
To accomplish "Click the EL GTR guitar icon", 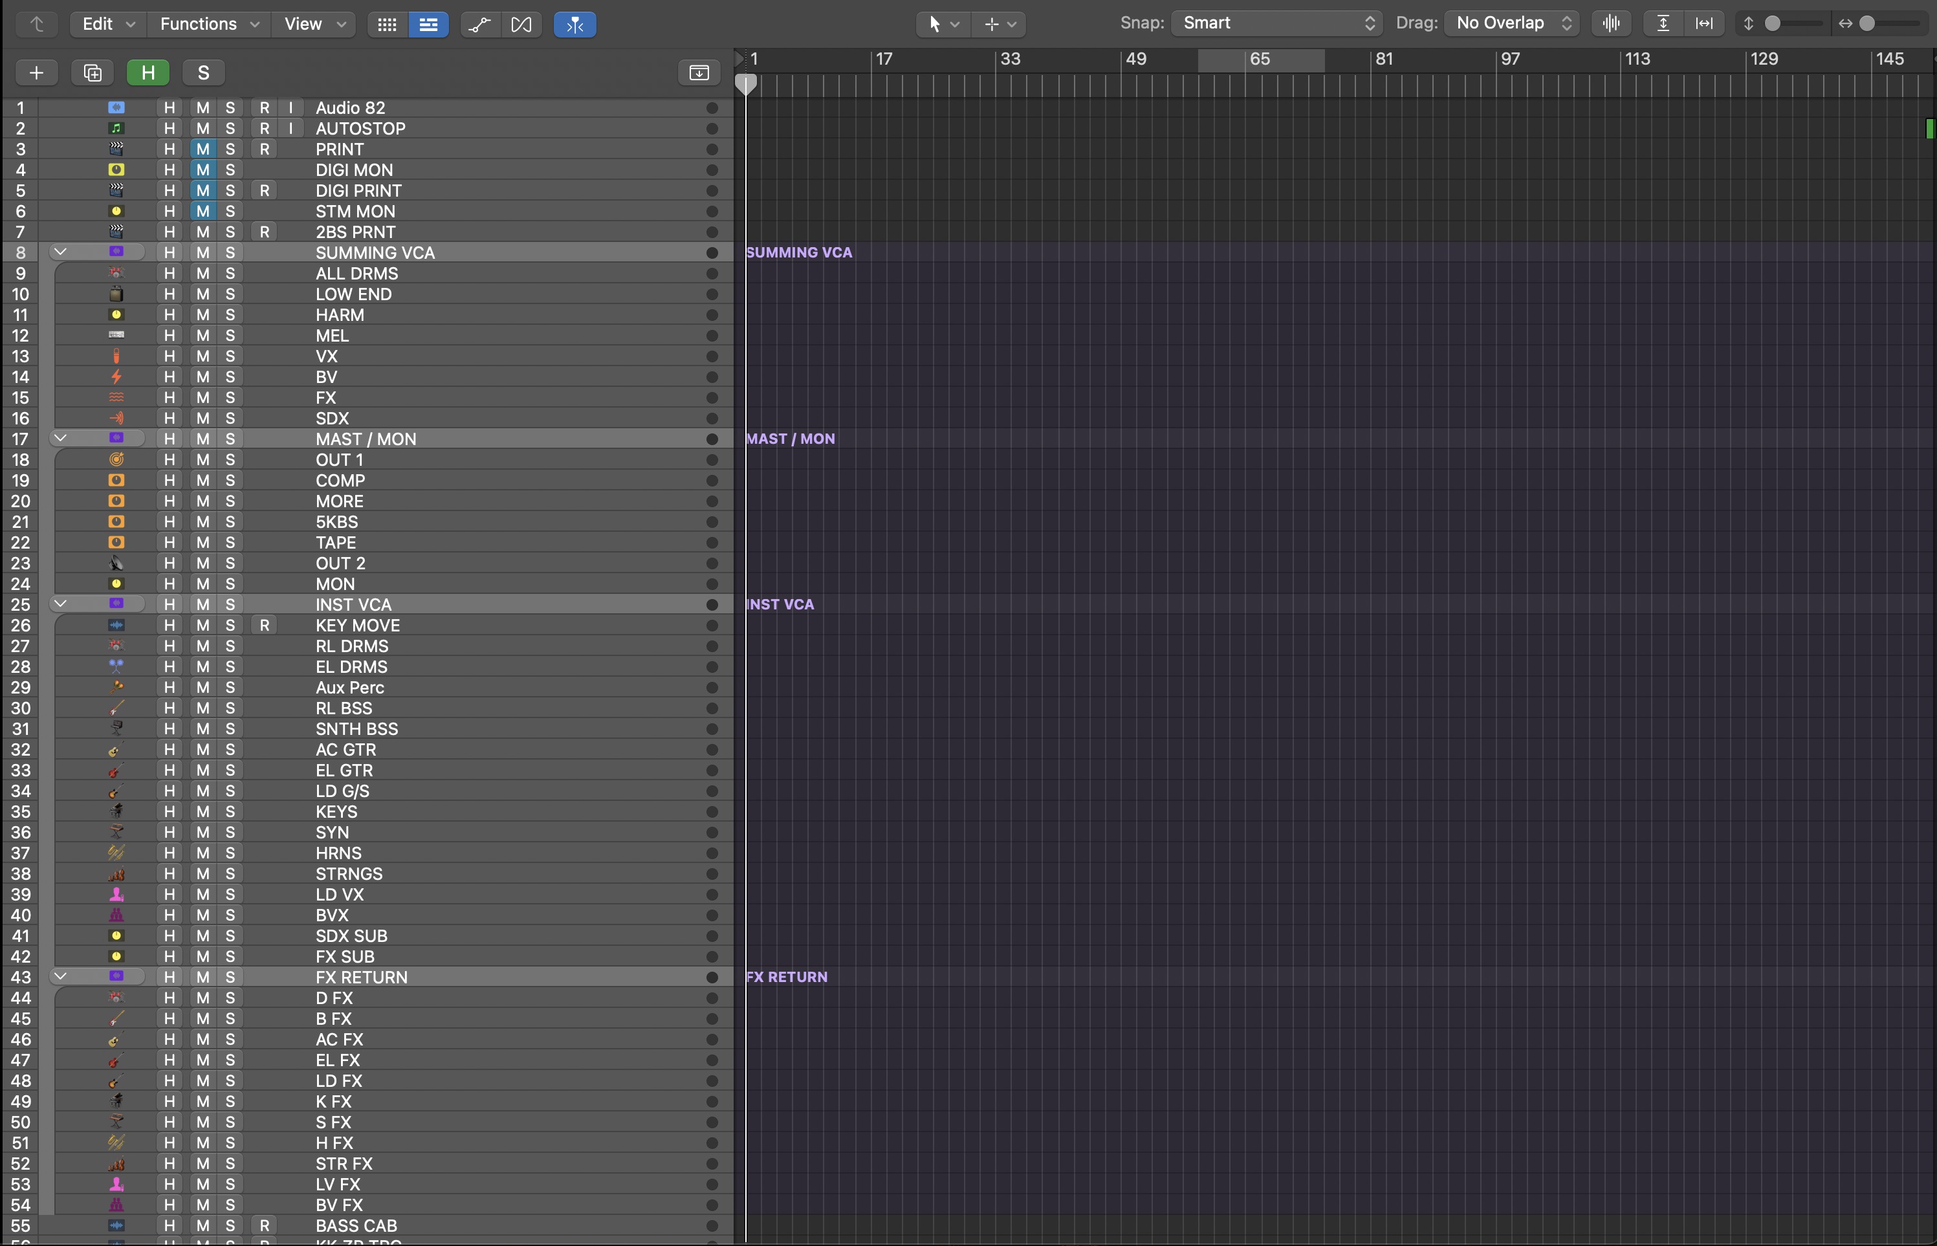I will (x=116, y=771).
